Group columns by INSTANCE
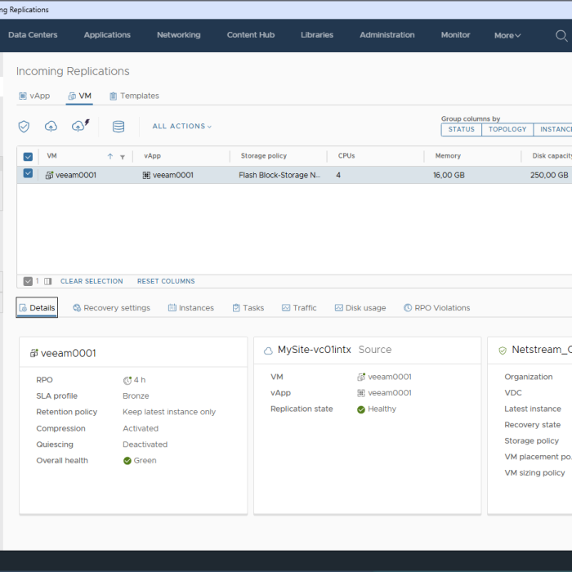 click(552, 129)
